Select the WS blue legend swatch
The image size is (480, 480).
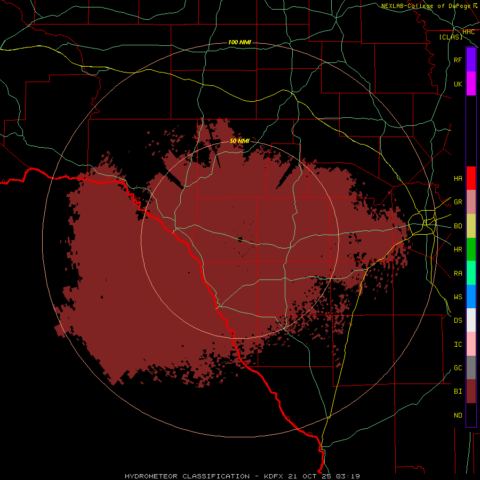pyautogui.click(x=471, y=297)
